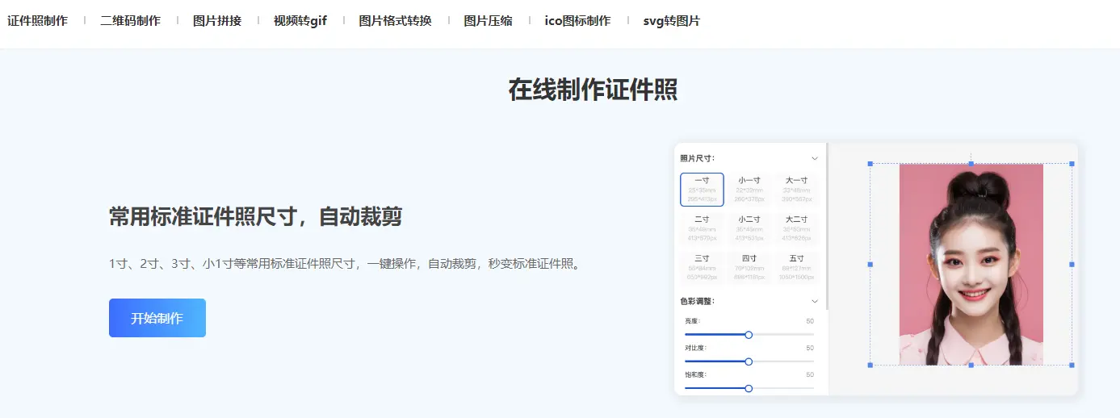Click the 开始制作 button
This screenshot has height=418, width=1120.
click(157, 318)
